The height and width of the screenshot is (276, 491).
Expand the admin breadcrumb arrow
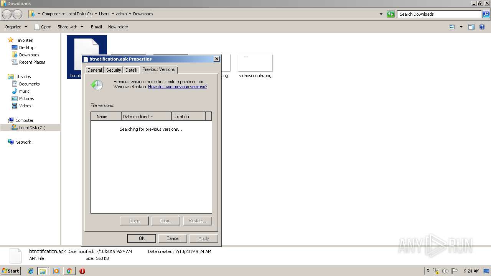[x=130, y=14]
